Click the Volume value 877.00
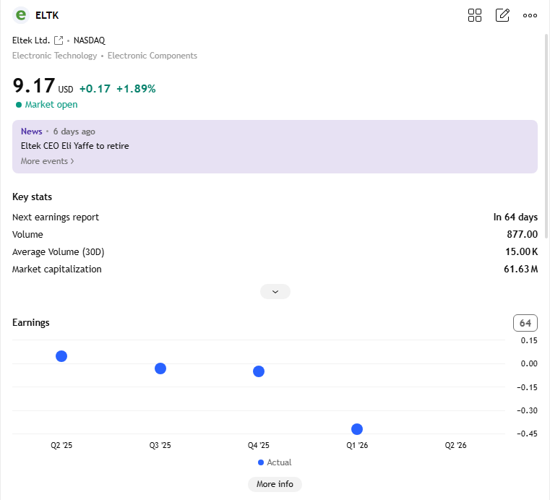Screen dimensions: 550x500 pyautogui.click(x=522, y=234)
